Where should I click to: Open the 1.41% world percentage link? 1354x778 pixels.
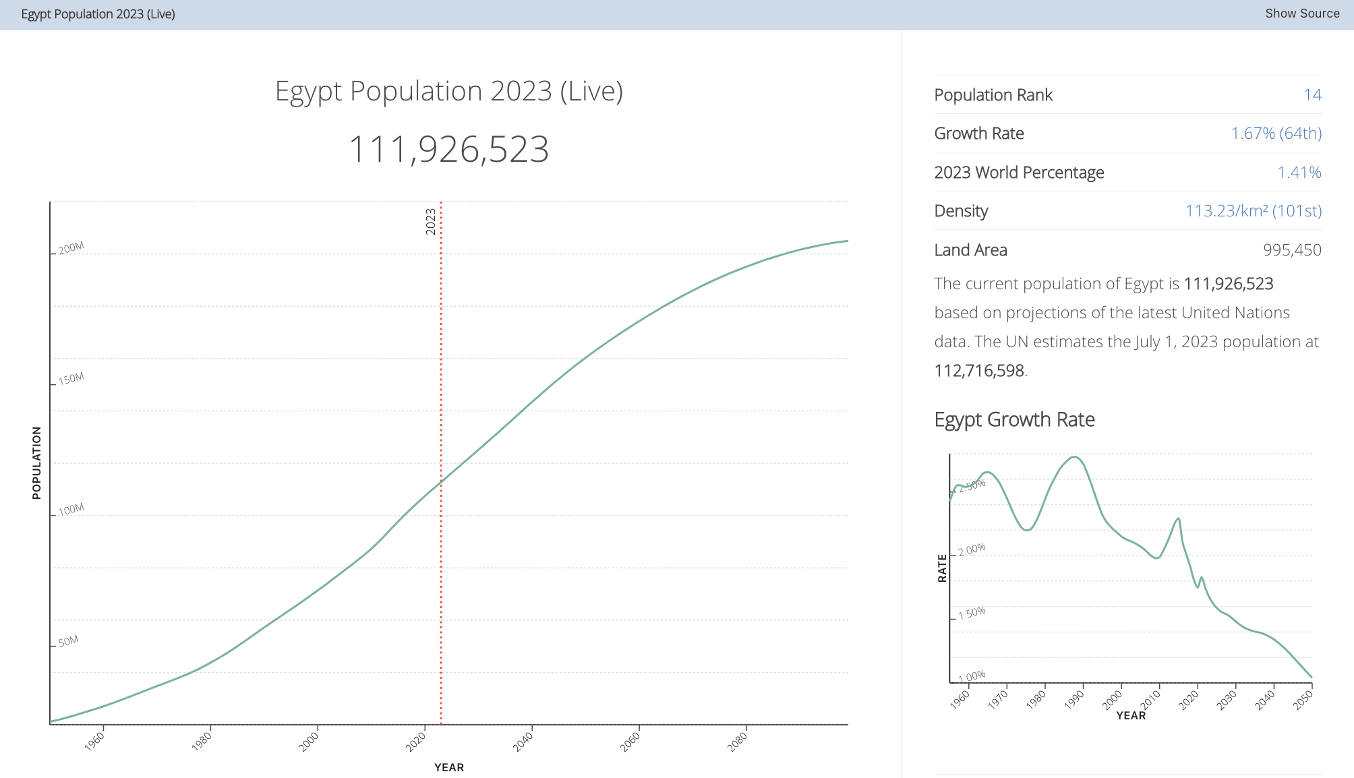click(x=1299, y=173)
